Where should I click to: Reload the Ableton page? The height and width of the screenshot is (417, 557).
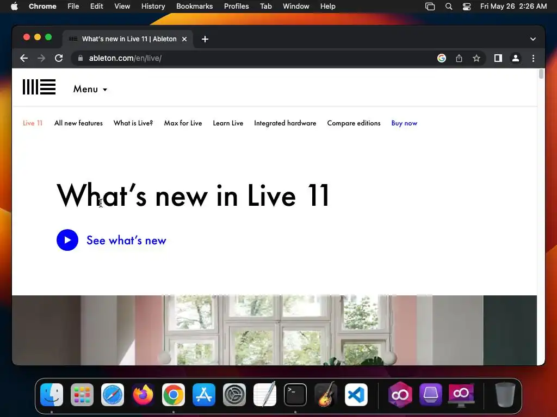click(59, 58)
